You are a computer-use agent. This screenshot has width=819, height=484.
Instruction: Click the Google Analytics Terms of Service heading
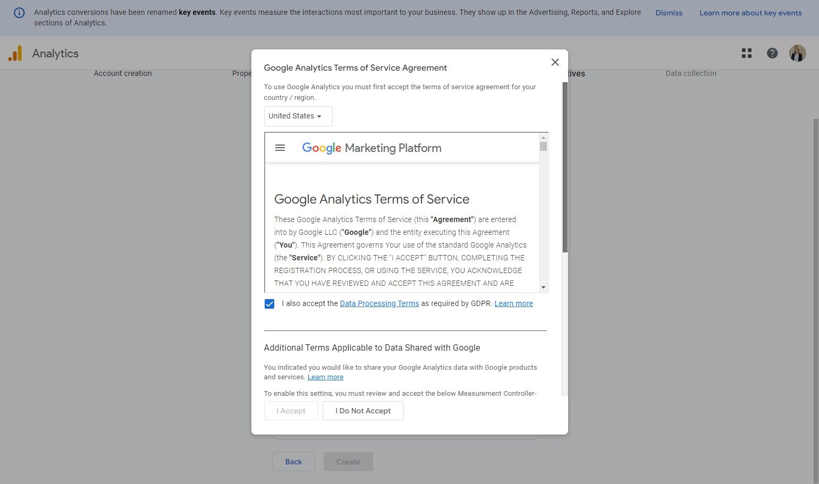371,199
